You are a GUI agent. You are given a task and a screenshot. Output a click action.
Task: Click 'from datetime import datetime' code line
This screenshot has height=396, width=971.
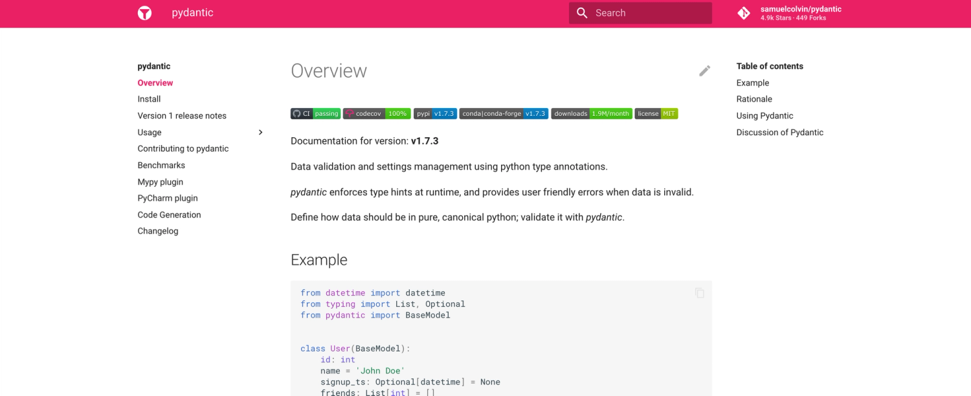click(x=373, y=293)
